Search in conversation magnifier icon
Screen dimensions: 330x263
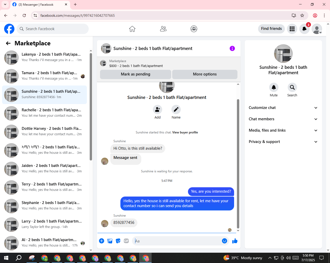pyautogui.click(x=292, y=87)
